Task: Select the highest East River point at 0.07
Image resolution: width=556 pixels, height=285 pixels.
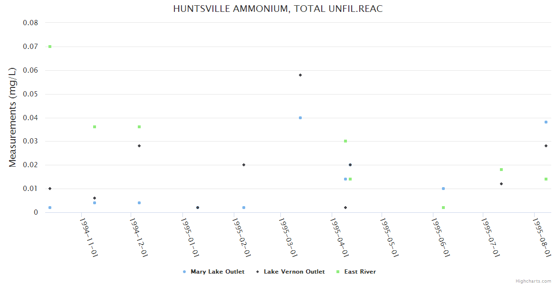Action: [50, 47]
